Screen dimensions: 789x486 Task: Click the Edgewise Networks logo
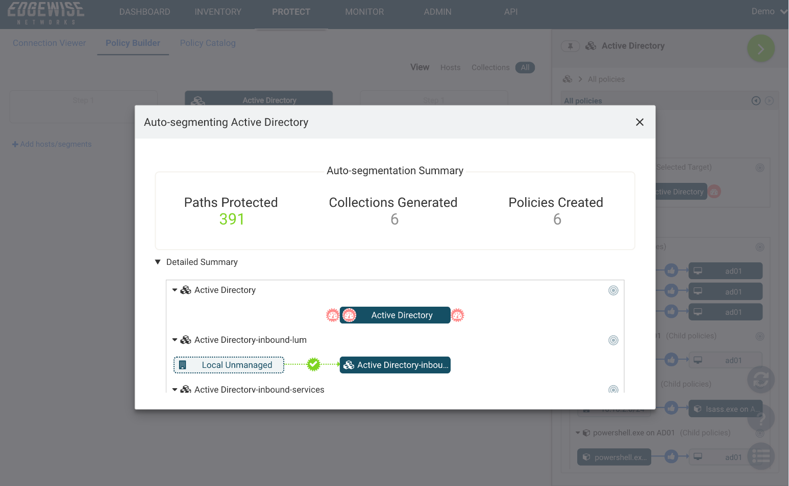46,13
